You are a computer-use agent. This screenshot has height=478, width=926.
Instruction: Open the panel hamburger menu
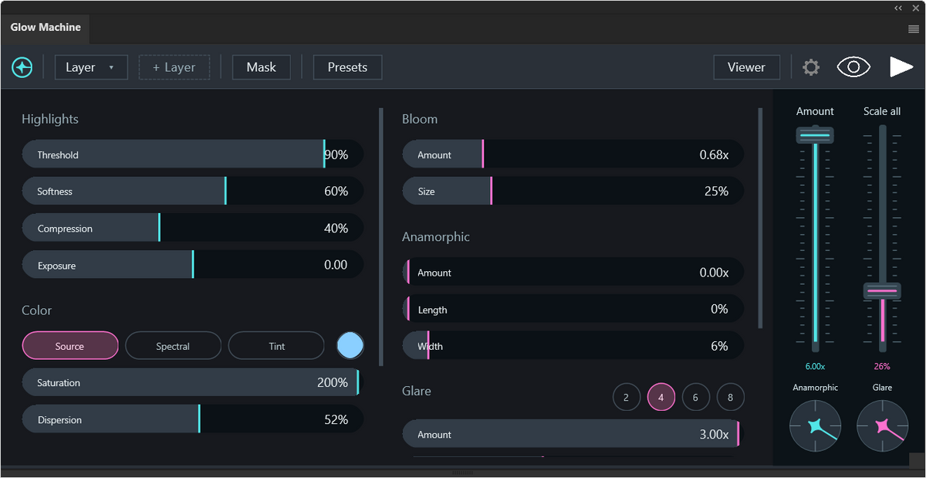[914, 29]
